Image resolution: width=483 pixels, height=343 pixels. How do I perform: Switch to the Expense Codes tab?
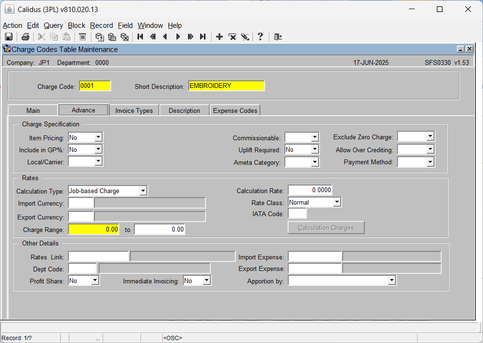tap(235, 110)
